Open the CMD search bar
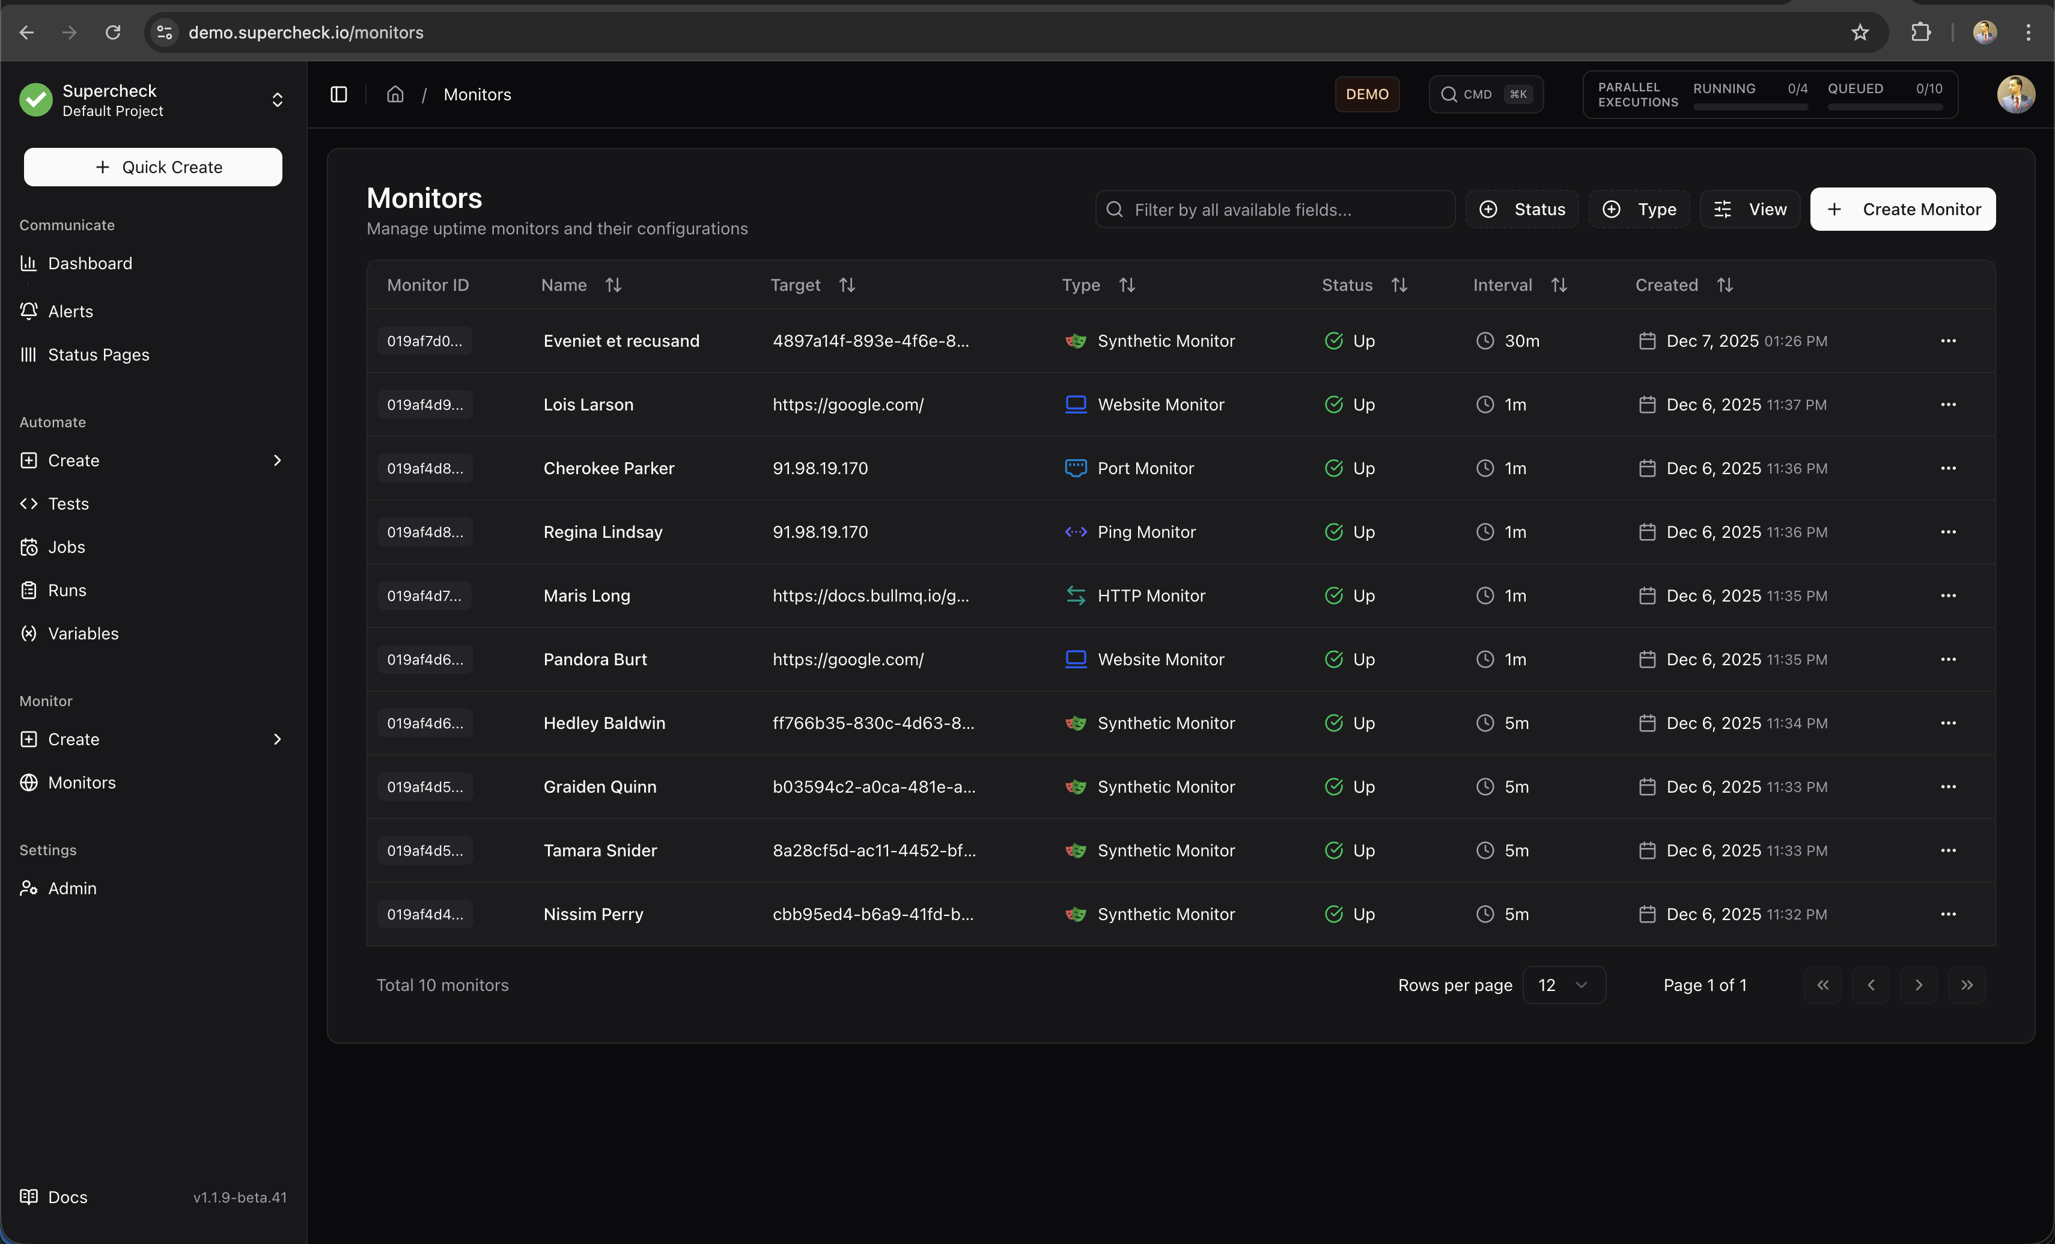Screen dimensions: 2055x1244 1485,93
